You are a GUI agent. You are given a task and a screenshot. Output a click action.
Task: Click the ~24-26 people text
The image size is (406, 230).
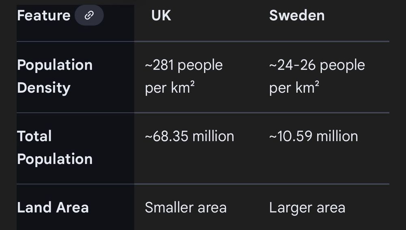[x=317, y=65]
